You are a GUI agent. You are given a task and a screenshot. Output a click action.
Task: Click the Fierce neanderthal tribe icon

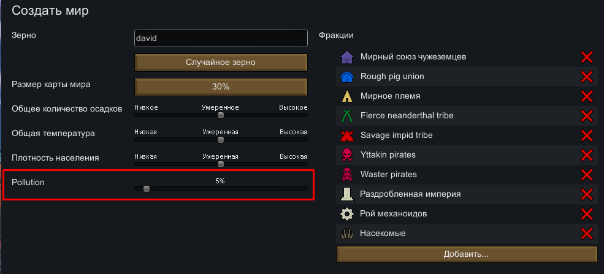(x=346, y=116)
